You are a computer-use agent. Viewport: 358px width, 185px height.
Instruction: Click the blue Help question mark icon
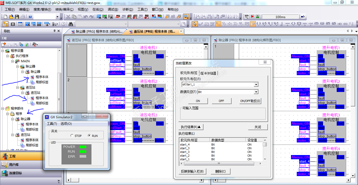click(30, 17)
